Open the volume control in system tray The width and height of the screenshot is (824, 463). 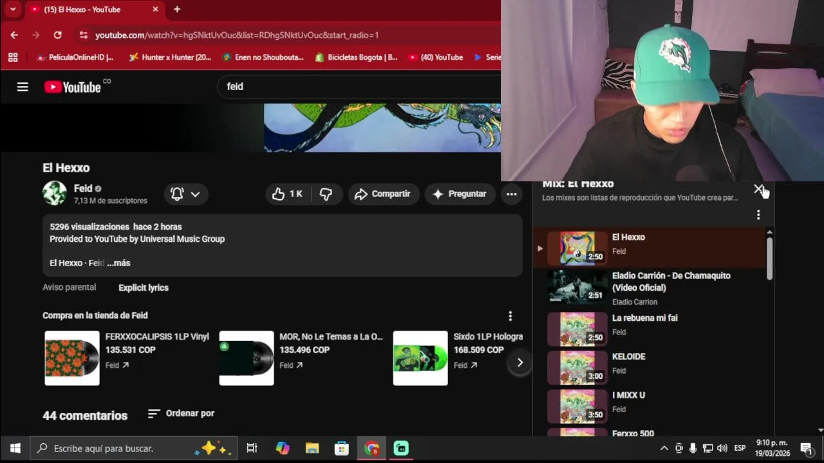click(x=722, y=448)
